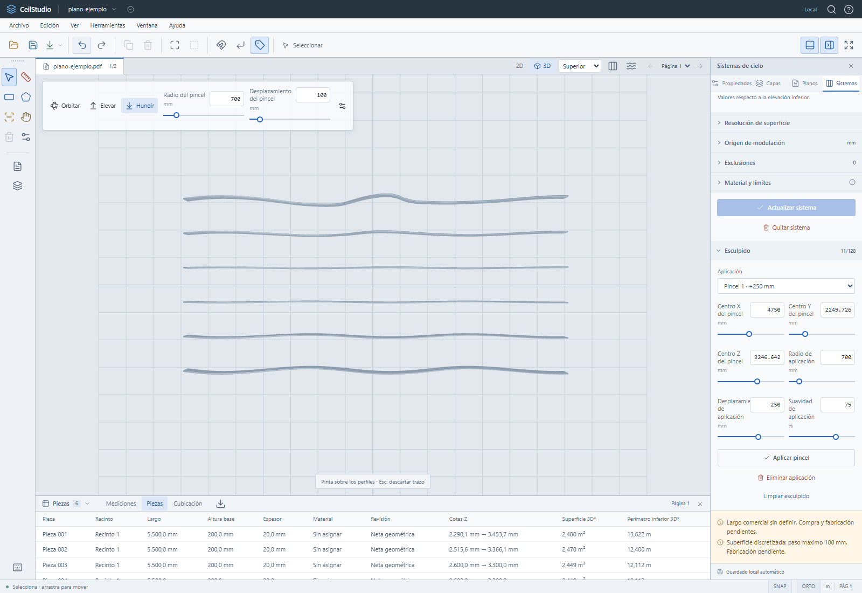Toggle the bottom panel layout button
Image resolution: width=862 pixels, height=593 pixels.
point(810,45)
